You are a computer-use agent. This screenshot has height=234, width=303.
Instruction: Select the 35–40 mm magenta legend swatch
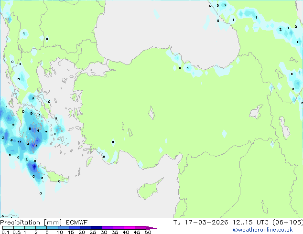(x=119, y=228)
